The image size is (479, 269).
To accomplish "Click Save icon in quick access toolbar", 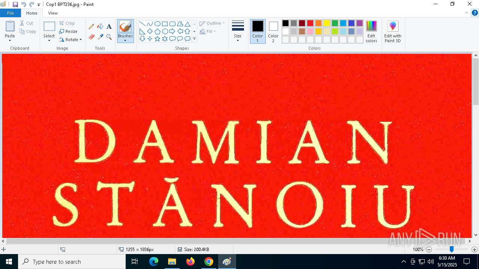I will click(15, 4).
